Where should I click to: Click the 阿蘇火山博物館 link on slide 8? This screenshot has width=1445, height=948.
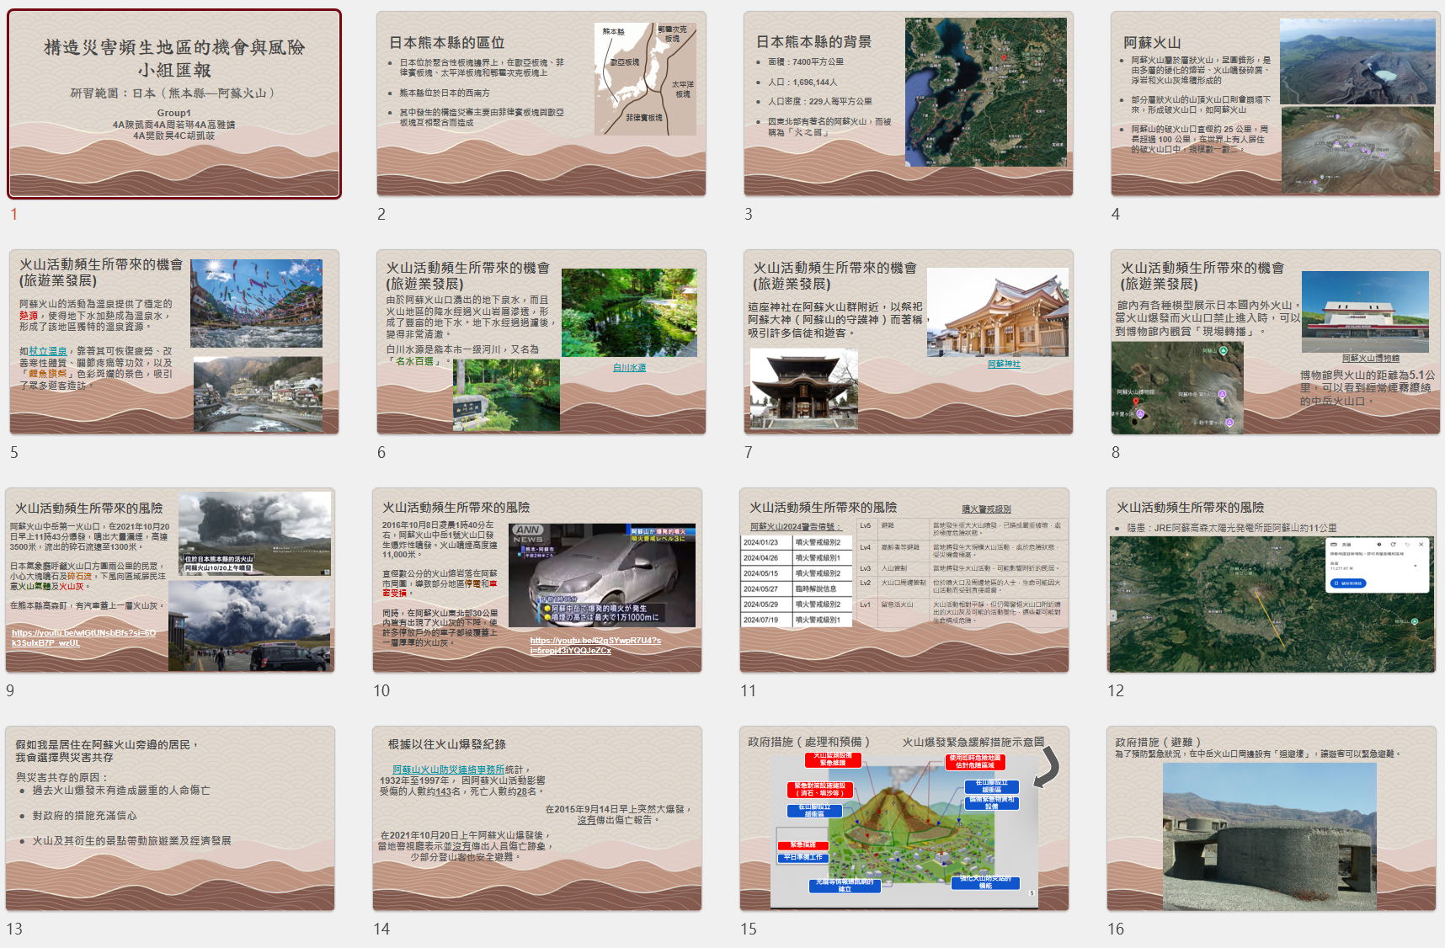point(1370,359)
